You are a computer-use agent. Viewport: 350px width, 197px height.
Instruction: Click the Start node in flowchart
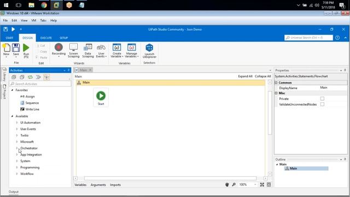(101, 97)
